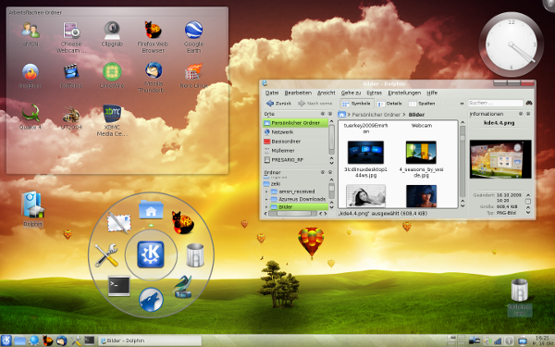Open the Bearbeiten menu

point(298,93)
